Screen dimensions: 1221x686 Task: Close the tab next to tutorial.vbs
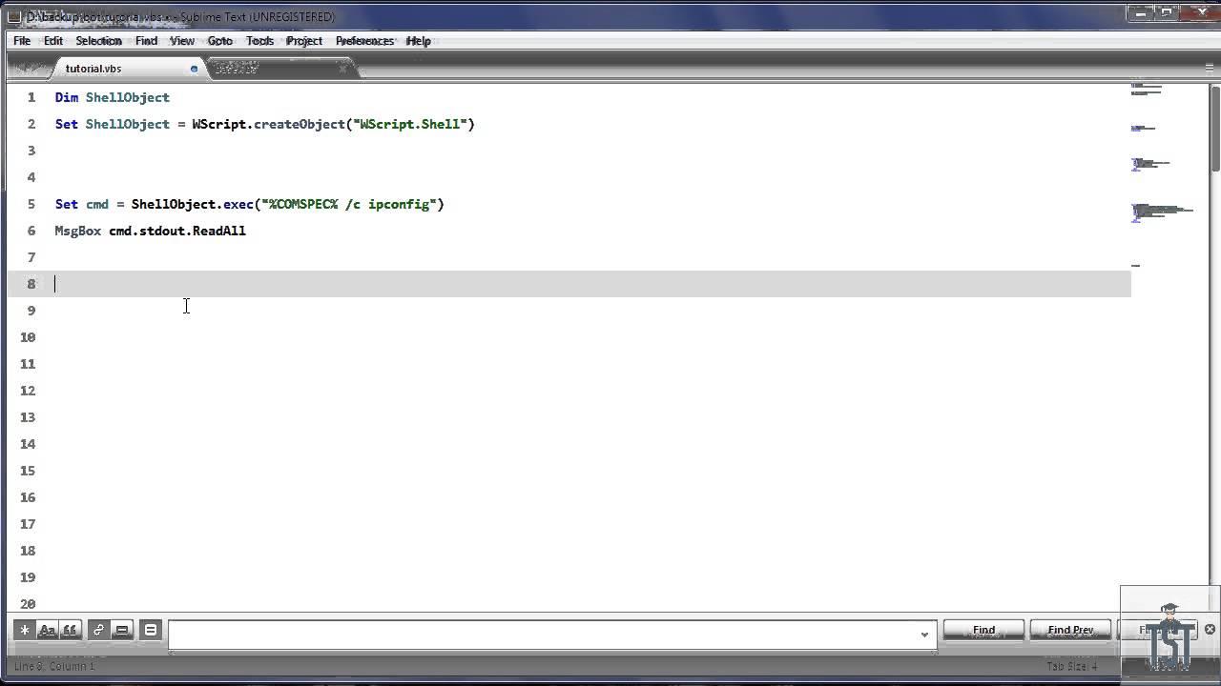pyautogui.click(x=342, y=69)
